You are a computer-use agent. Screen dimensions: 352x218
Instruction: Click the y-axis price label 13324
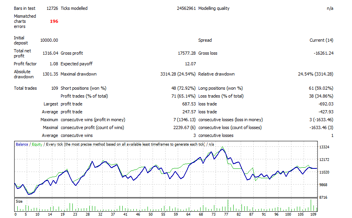pyautogui.click(x=325, y=147)
